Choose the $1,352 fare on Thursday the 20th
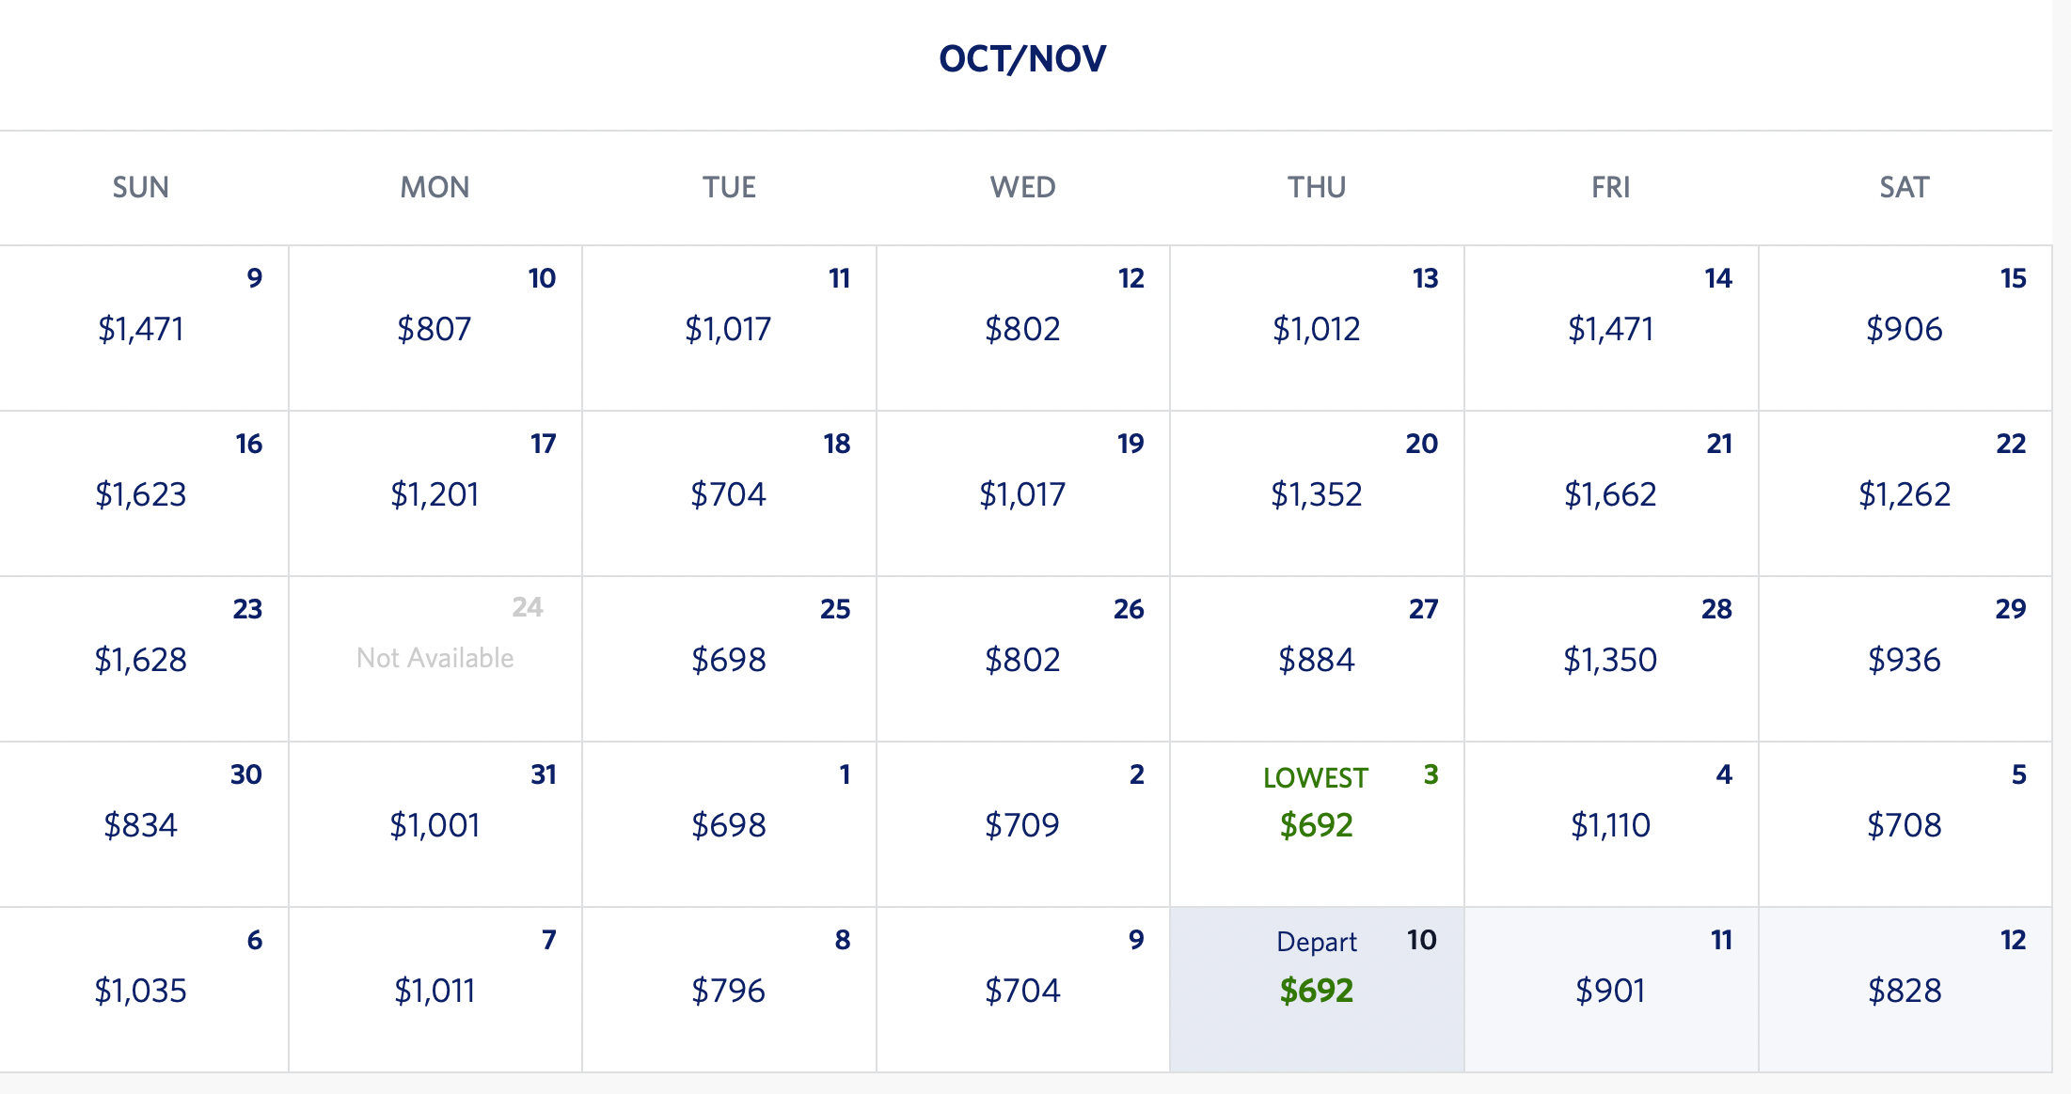This screenshot has width=2071, height=1094. tap(1316, 494)
